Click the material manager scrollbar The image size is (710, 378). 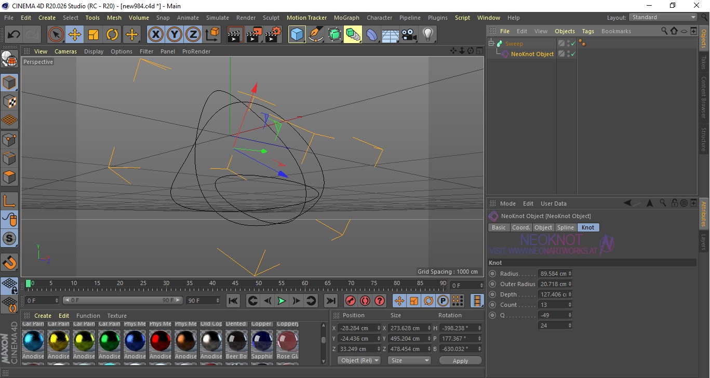(324, 340)
